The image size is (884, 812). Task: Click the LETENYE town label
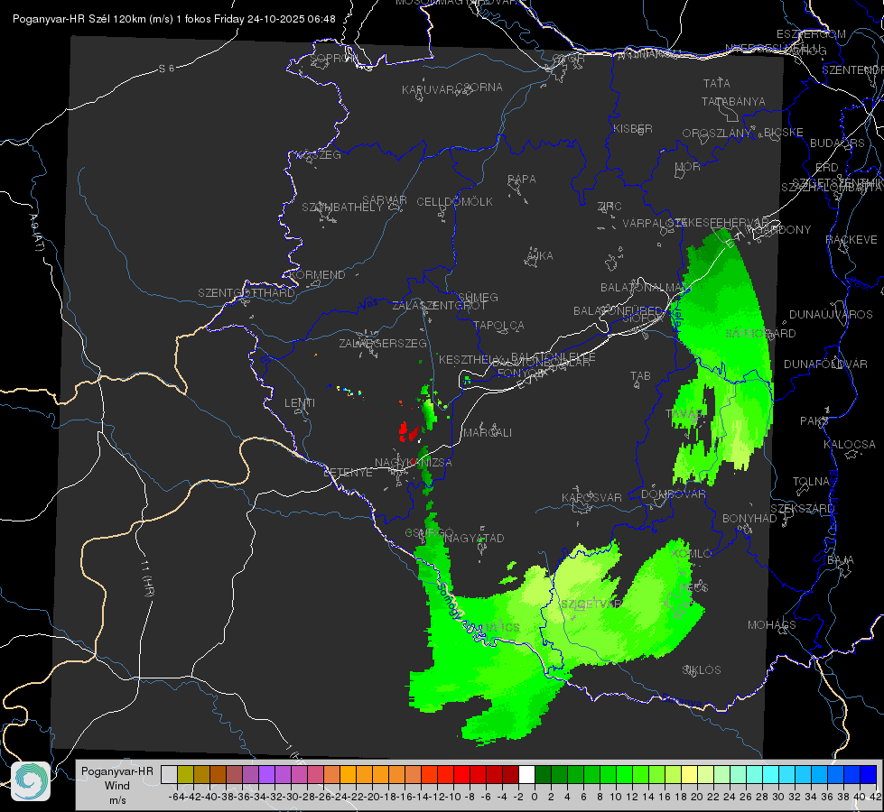(x=348, y=473)
